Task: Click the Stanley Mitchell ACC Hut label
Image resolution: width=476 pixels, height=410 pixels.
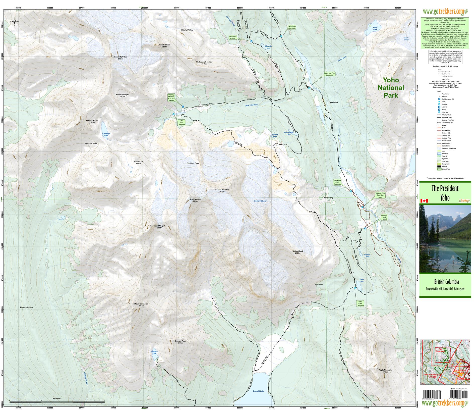Action: (171, 97)
